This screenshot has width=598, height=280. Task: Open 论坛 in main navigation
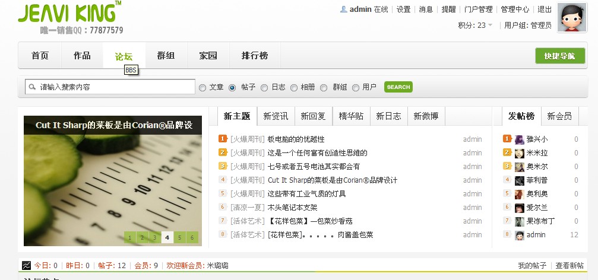pos(124,56)
